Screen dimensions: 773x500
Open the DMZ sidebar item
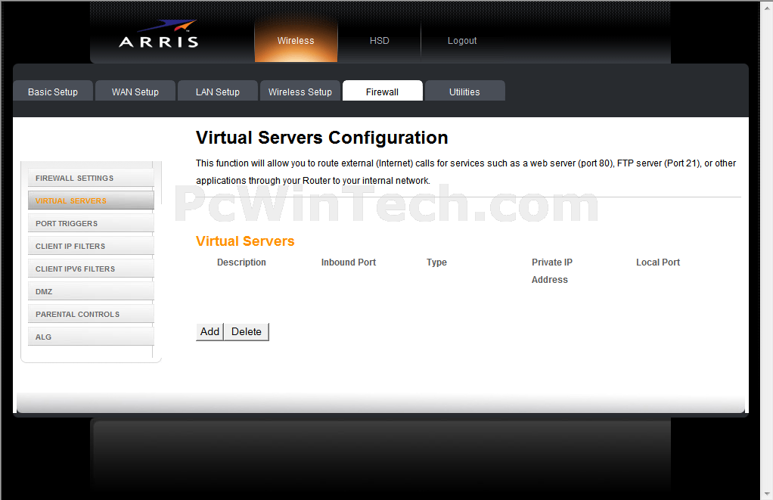tap(91, 291)
